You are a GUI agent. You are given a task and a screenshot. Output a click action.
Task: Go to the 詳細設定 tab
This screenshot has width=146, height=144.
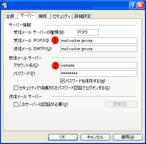(x=82, y=16)
